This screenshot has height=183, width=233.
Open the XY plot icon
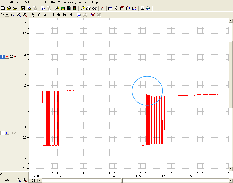click(x=128, y=8)
